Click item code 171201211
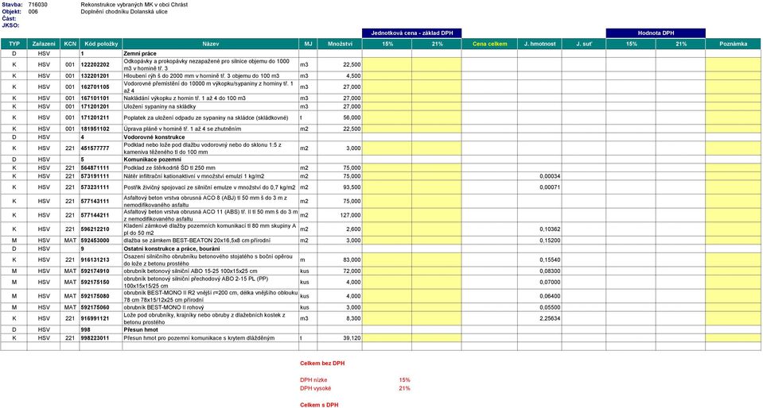 95,117
